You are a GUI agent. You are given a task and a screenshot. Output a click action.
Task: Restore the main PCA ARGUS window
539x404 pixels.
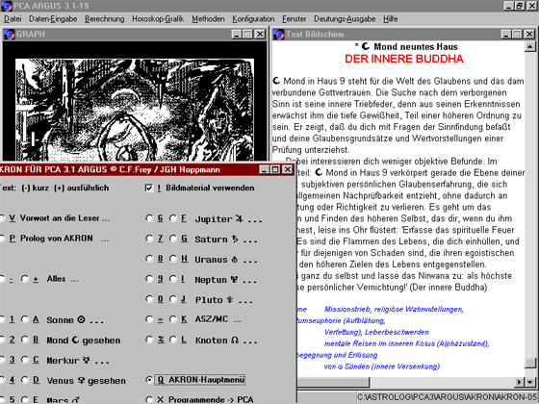pyautogui.click(x=520, y=6)
